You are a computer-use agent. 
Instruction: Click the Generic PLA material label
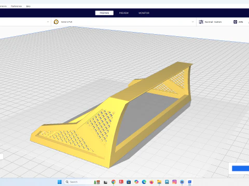(66, 22)
